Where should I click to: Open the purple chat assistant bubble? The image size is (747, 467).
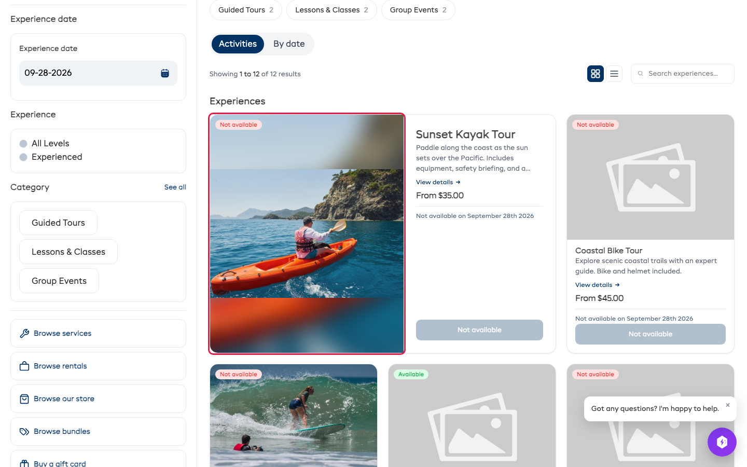pyautogui.click(x=722, y=442)
